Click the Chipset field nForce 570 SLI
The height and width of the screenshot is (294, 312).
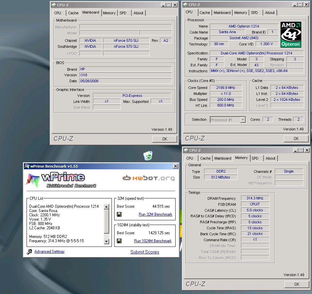(126, 40)
